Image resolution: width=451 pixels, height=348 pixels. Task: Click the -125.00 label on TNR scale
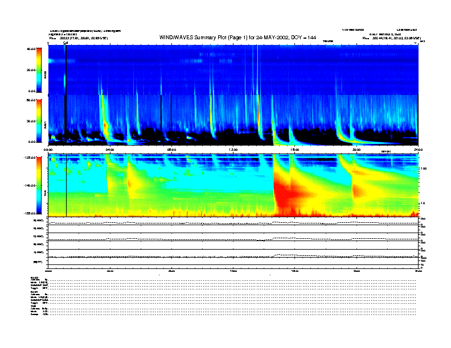pos(30,158)
